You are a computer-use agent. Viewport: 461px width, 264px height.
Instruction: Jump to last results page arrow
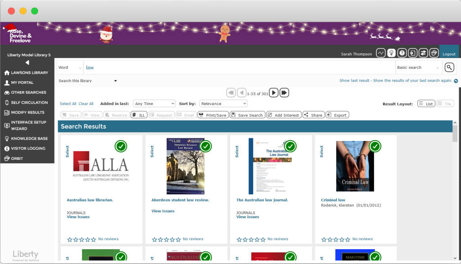tap(284, 92)
